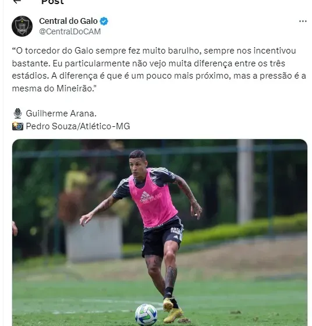Image resolution: width=312 pixels, height=326 pixels.
Task: Click the green hedge in photo background
Action: tap(244, 229)
